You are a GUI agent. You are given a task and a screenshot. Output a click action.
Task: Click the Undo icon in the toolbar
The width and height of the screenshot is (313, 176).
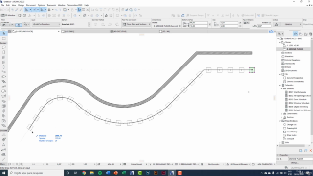tap(3, 10)
